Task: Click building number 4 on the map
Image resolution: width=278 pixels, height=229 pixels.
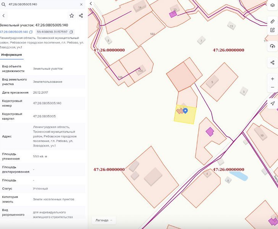Action: [x=207, y=174]
